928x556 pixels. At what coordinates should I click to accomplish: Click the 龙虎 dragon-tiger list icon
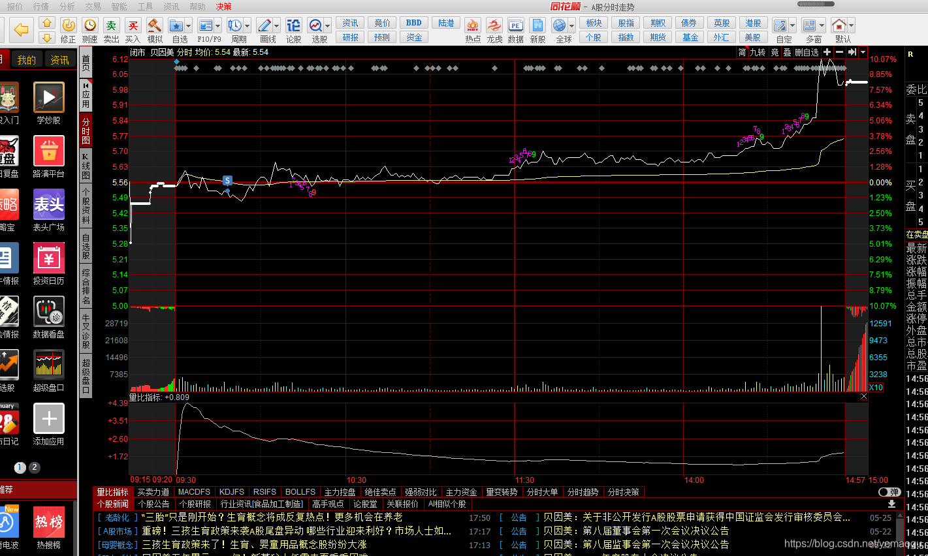(x=494, y=25)
